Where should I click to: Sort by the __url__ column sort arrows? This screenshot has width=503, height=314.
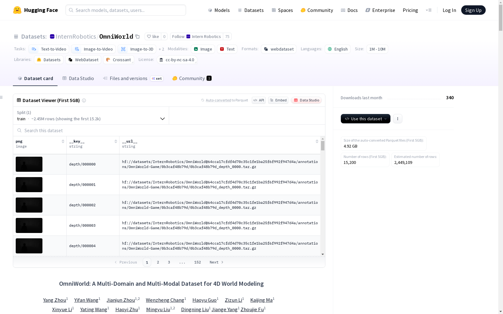coord(317,141)
